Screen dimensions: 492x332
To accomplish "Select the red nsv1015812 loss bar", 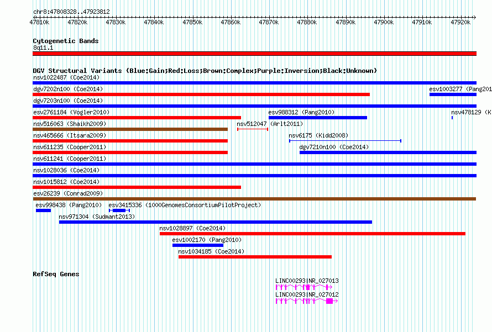I will pos(137,187).
